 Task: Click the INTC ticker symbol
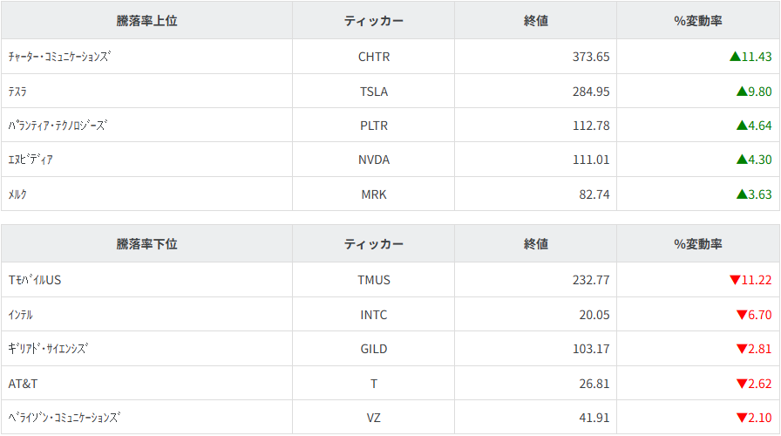pos(374,315)
